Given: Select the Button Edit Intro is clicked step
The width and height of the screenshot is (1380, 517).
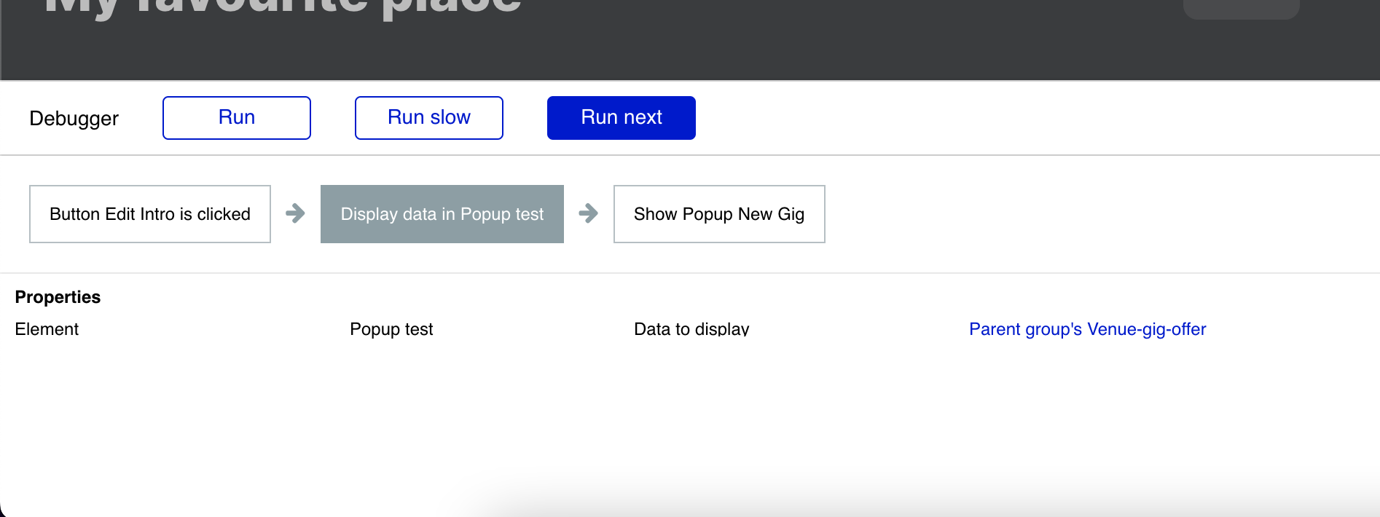Looking at the screenshot, I should coord(150,214).
